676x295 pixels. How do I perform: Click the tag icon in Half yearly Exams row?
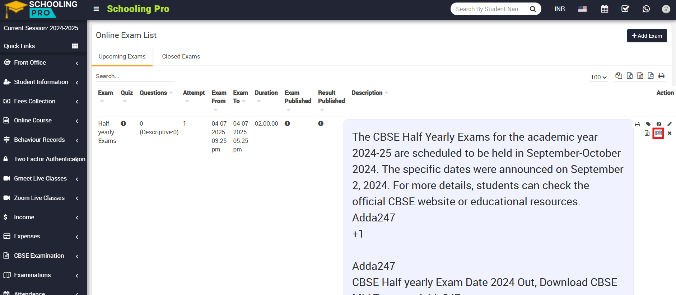(x=648, y=124)
